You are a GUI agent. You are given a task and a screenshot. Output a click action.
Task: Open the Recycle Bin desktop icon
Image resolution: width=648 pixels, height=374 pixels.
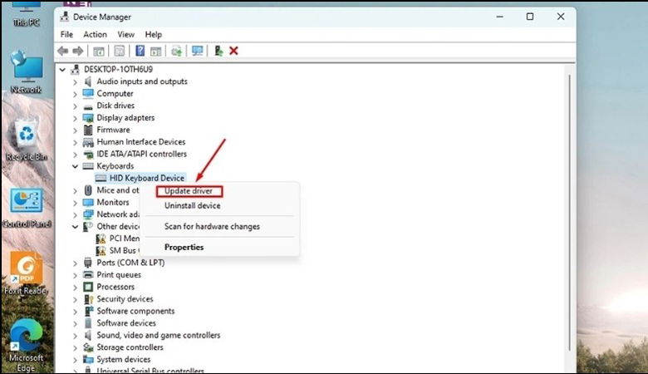pyautogui.click(x=27, y=139)
